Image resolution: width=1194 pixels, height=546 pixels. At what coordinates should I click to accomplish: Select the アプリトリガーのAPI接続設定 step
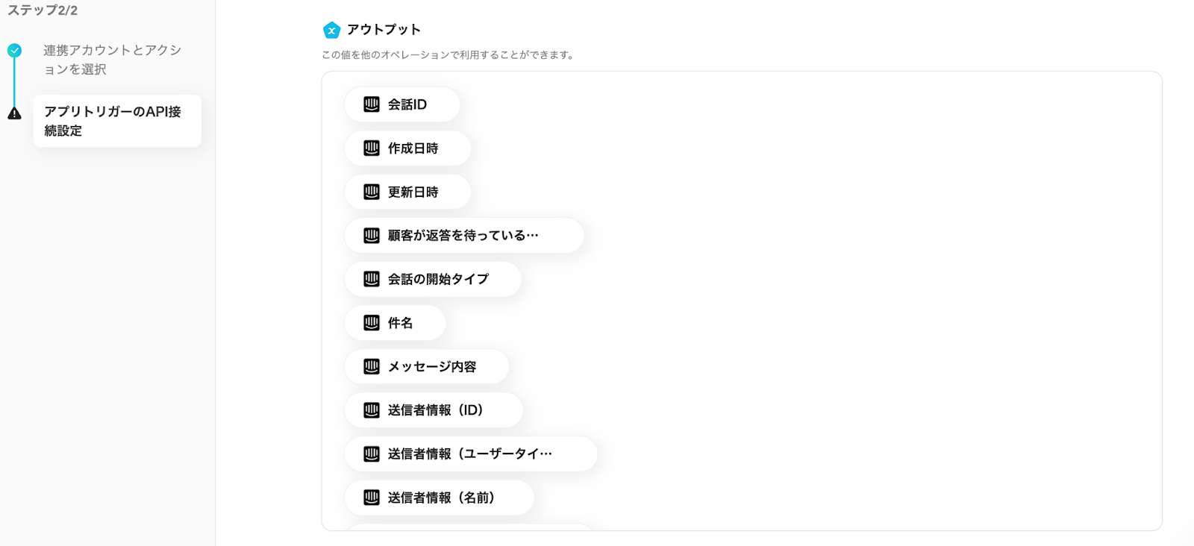116,121
